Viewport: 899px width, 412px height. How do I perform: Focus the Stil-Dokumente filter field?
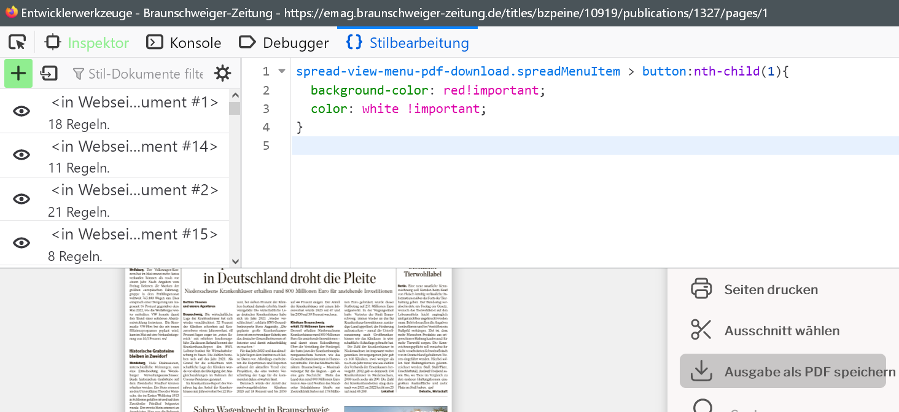(x=138, y=74)
